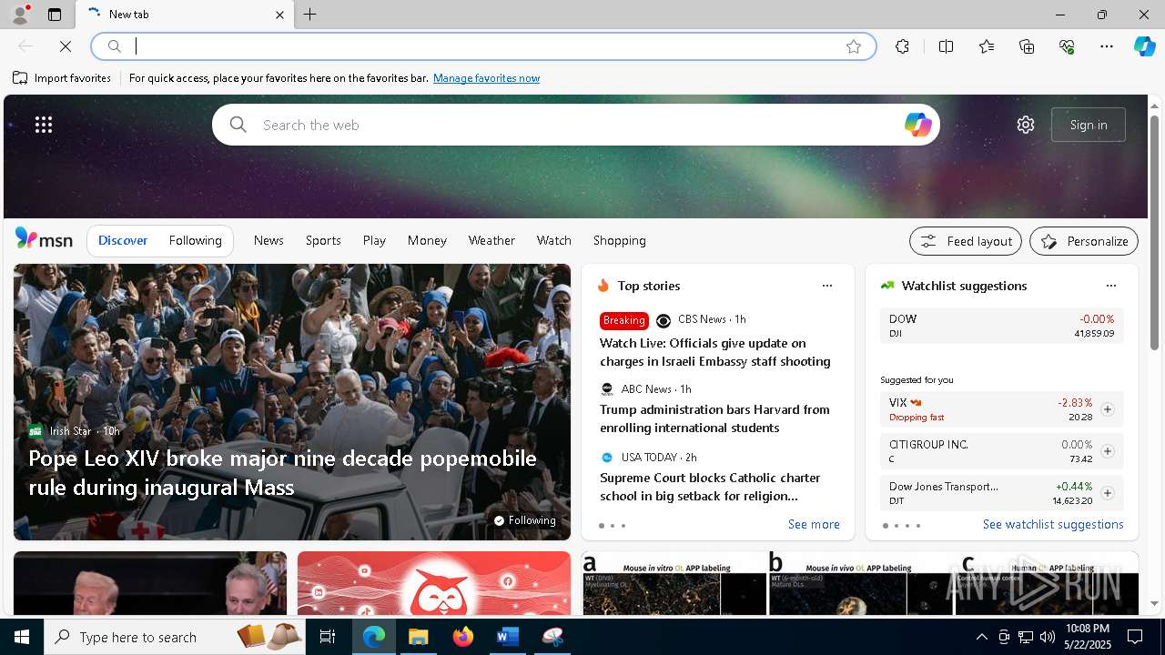Open the Shopping category
Screen dimensions: 1165x655
coord(620,240)
